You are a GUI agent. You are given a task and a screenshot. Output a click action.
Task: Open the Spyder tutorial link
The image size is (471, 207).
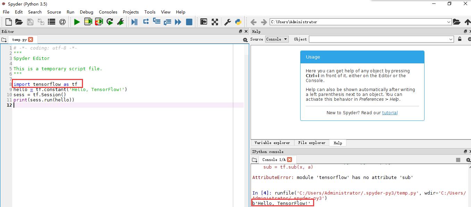pyautogui.click(x=390, y=113)
